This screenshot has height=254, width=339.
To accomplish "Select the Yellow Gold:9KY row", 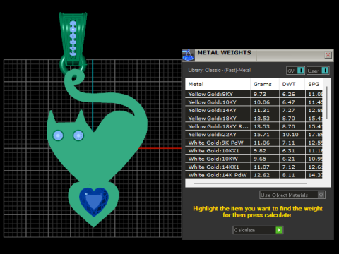I will 254,94.
